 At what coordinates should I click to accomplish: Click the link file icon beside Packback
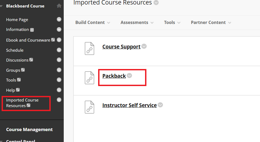coord(89,78)
